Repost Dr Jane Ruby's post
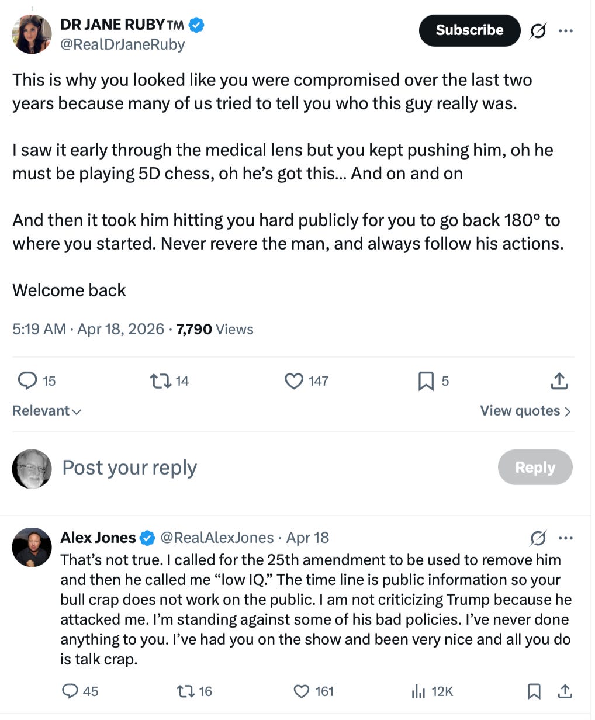Screen dimensions: 595x720 160,381
